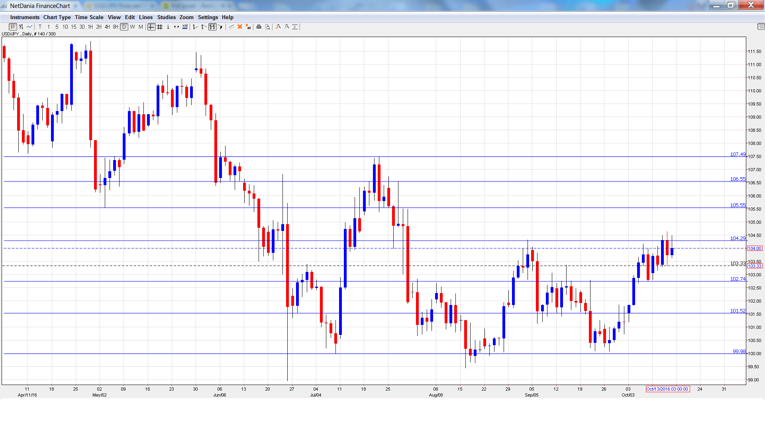765x430 pixels.
Task: Click the 104.29 horizontal line label
Action: pyautogui.click(x=738, y=238)
